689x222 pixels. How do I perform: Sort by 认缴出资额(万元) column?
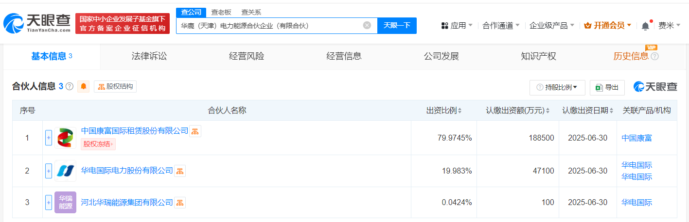click(518, 111)
